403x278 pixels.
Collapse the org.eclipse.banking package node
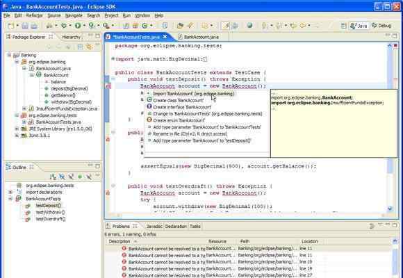click(17, 62)
